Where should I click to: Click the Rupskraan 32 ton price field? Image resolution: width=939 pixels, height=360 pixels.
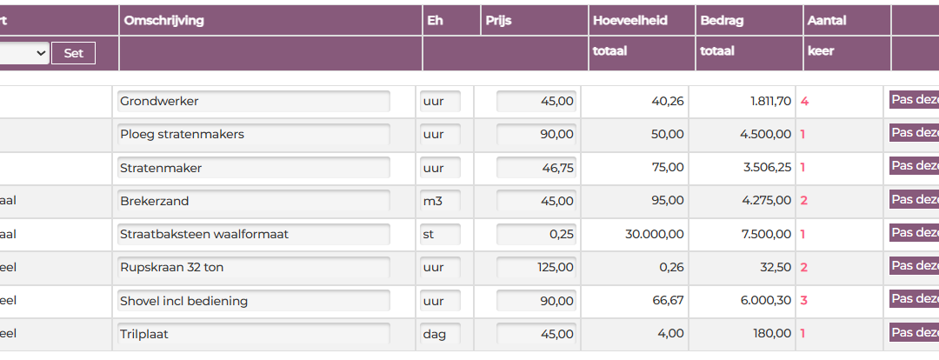[x=536, y=267]
